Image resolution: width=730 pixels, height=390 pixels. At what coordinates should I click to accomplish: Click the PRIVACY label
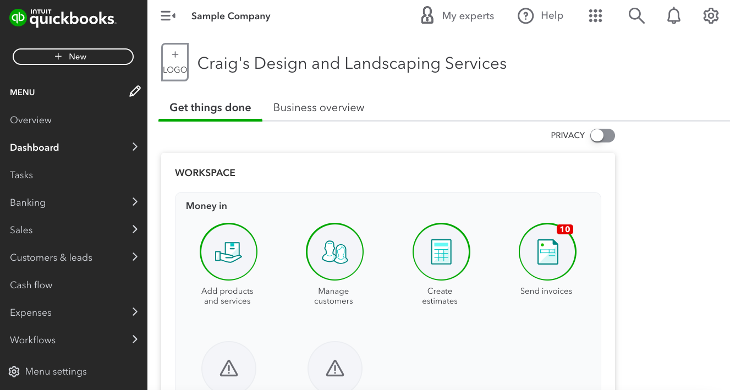[568, 135]
